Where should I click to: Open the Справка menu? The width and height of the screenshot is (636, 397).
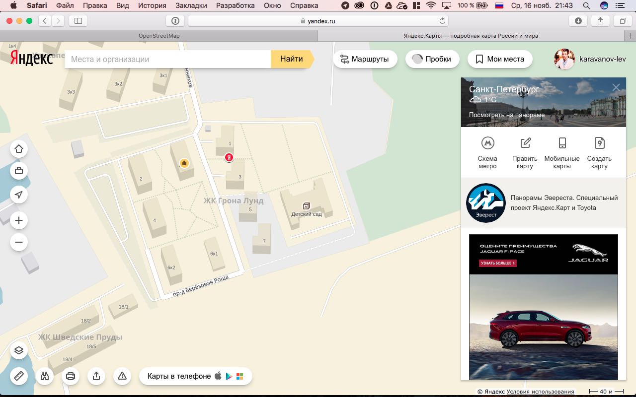(x=303, y=5)
